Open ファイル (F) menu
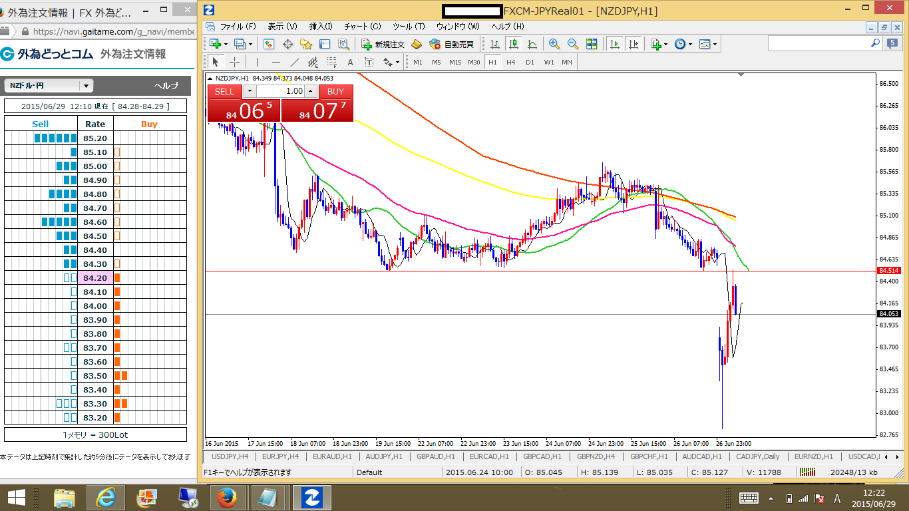Image resolution: width=909 pixels, height=511 pixels. coord(238,27)
